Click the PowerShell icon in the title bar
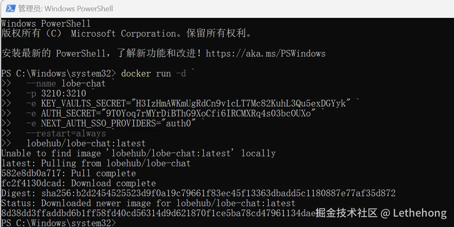The width and height of the screenshot is (454, 227). [x=10, y=8]
